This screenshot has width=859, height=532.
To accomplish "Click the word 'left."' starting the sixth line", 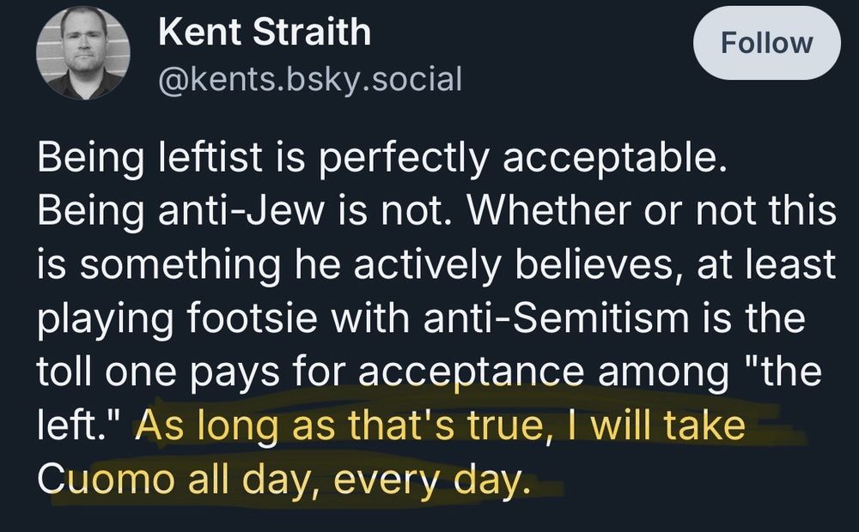I will (x=82, y=427).
